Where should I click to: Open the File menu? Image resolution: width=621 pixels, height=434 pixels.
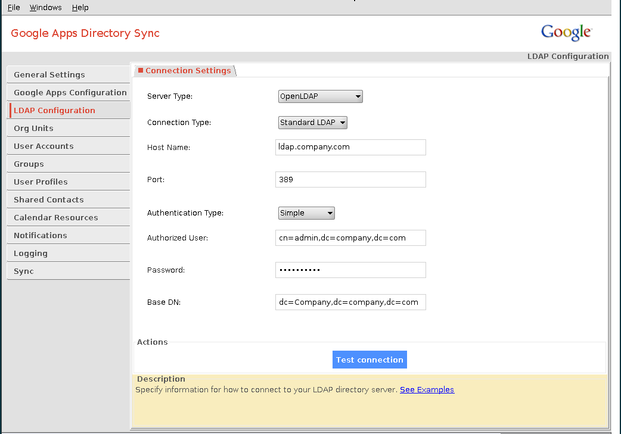coord(13,7)
